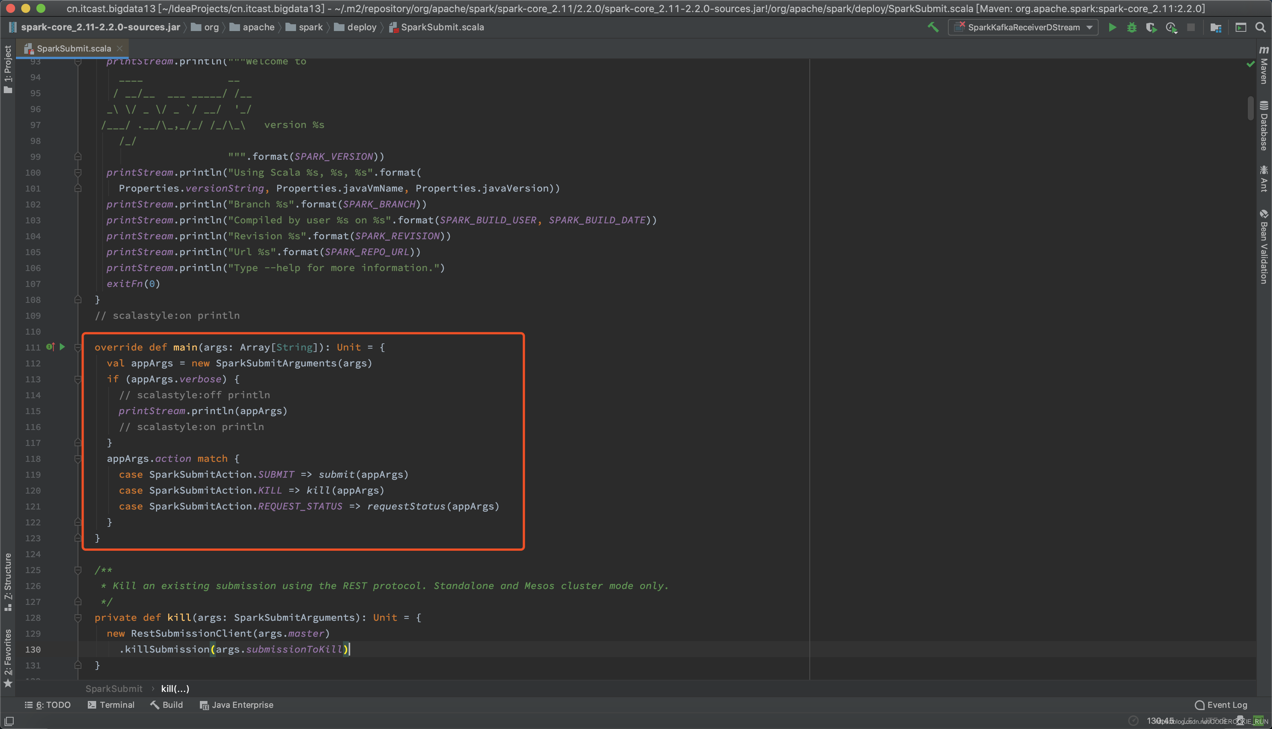Click the org folder breadcrumb

tap(205, 27)
